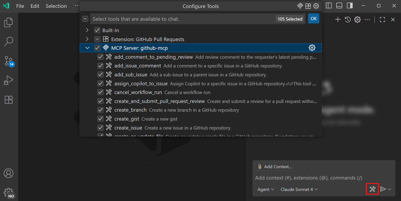The image size is (401, 201).
Task: Disable the add_issue_comment tool
Action: 100,66
